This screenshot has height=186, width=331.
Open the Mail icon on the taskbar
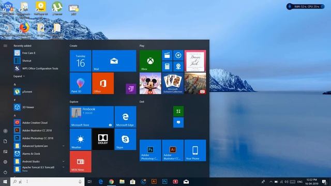[x=186, y=181]
